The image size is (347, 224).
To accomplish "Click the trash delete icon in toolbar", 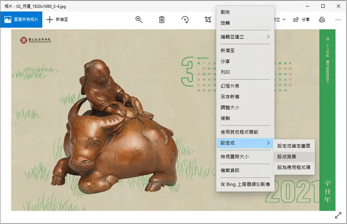I will pyautogui.click(x=162, y=19).
